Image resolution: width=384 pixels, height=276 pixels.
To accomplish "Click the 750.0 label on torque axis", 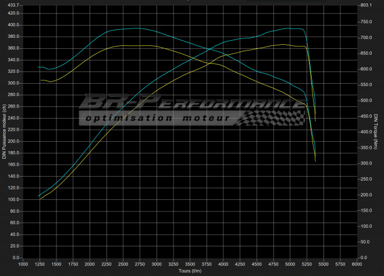I will [x=366, y=22].
